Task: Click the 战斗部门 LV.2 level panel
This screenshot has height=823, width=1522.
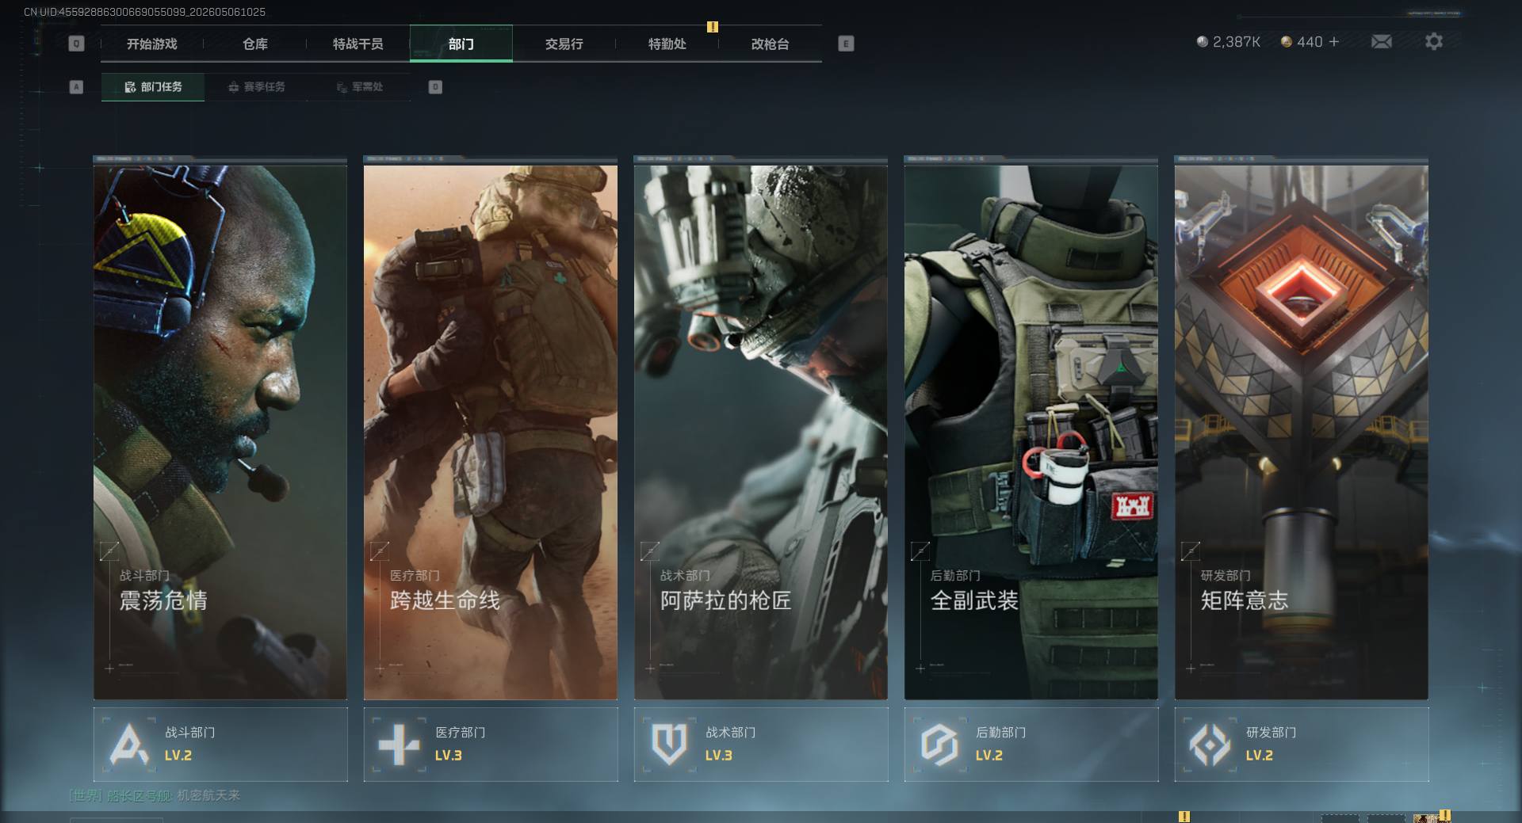Action: [x=220, y=745]
